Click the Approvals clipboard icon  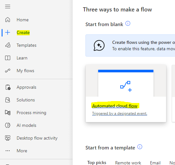coord(8,87)
